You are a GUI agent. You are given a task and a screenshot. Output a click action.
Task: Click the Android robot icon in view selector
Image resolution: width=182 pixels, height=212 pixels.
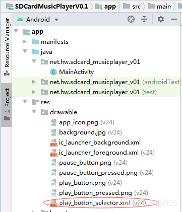pos(20,20)
